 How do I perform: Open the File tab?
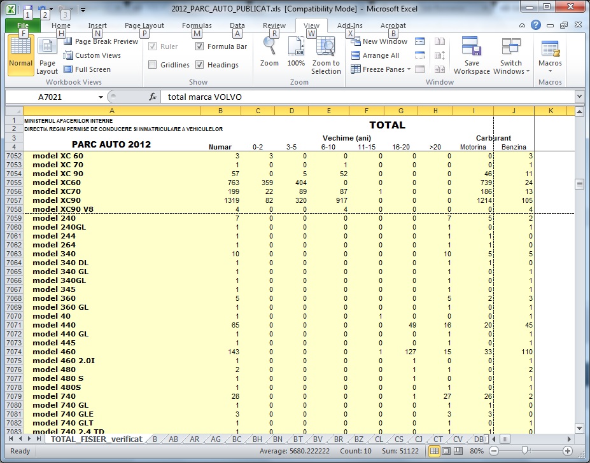pos(23,25)
